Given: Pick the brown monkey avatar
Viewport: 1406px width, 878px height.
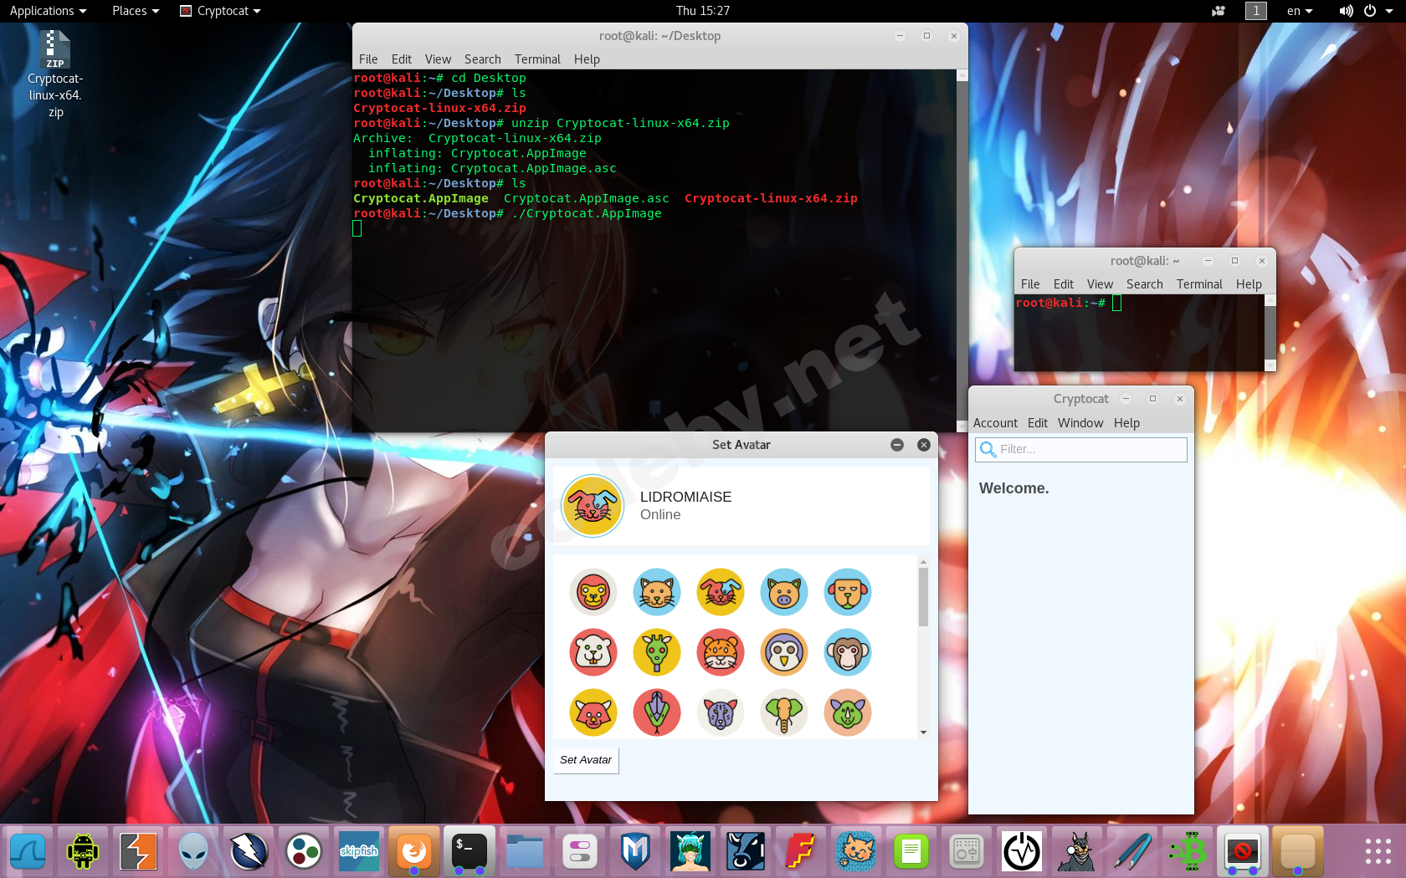Looking at the screenshot, I should pos(848,652).
